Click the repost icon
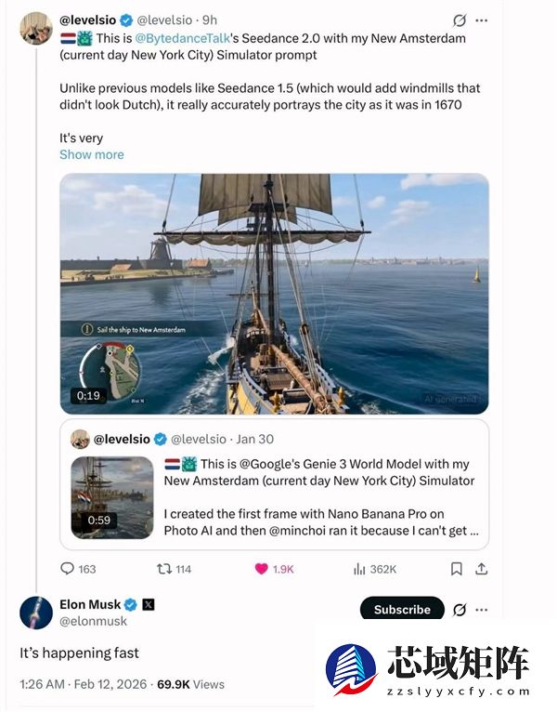Screen dimensions: 557x712 point(163,569)
